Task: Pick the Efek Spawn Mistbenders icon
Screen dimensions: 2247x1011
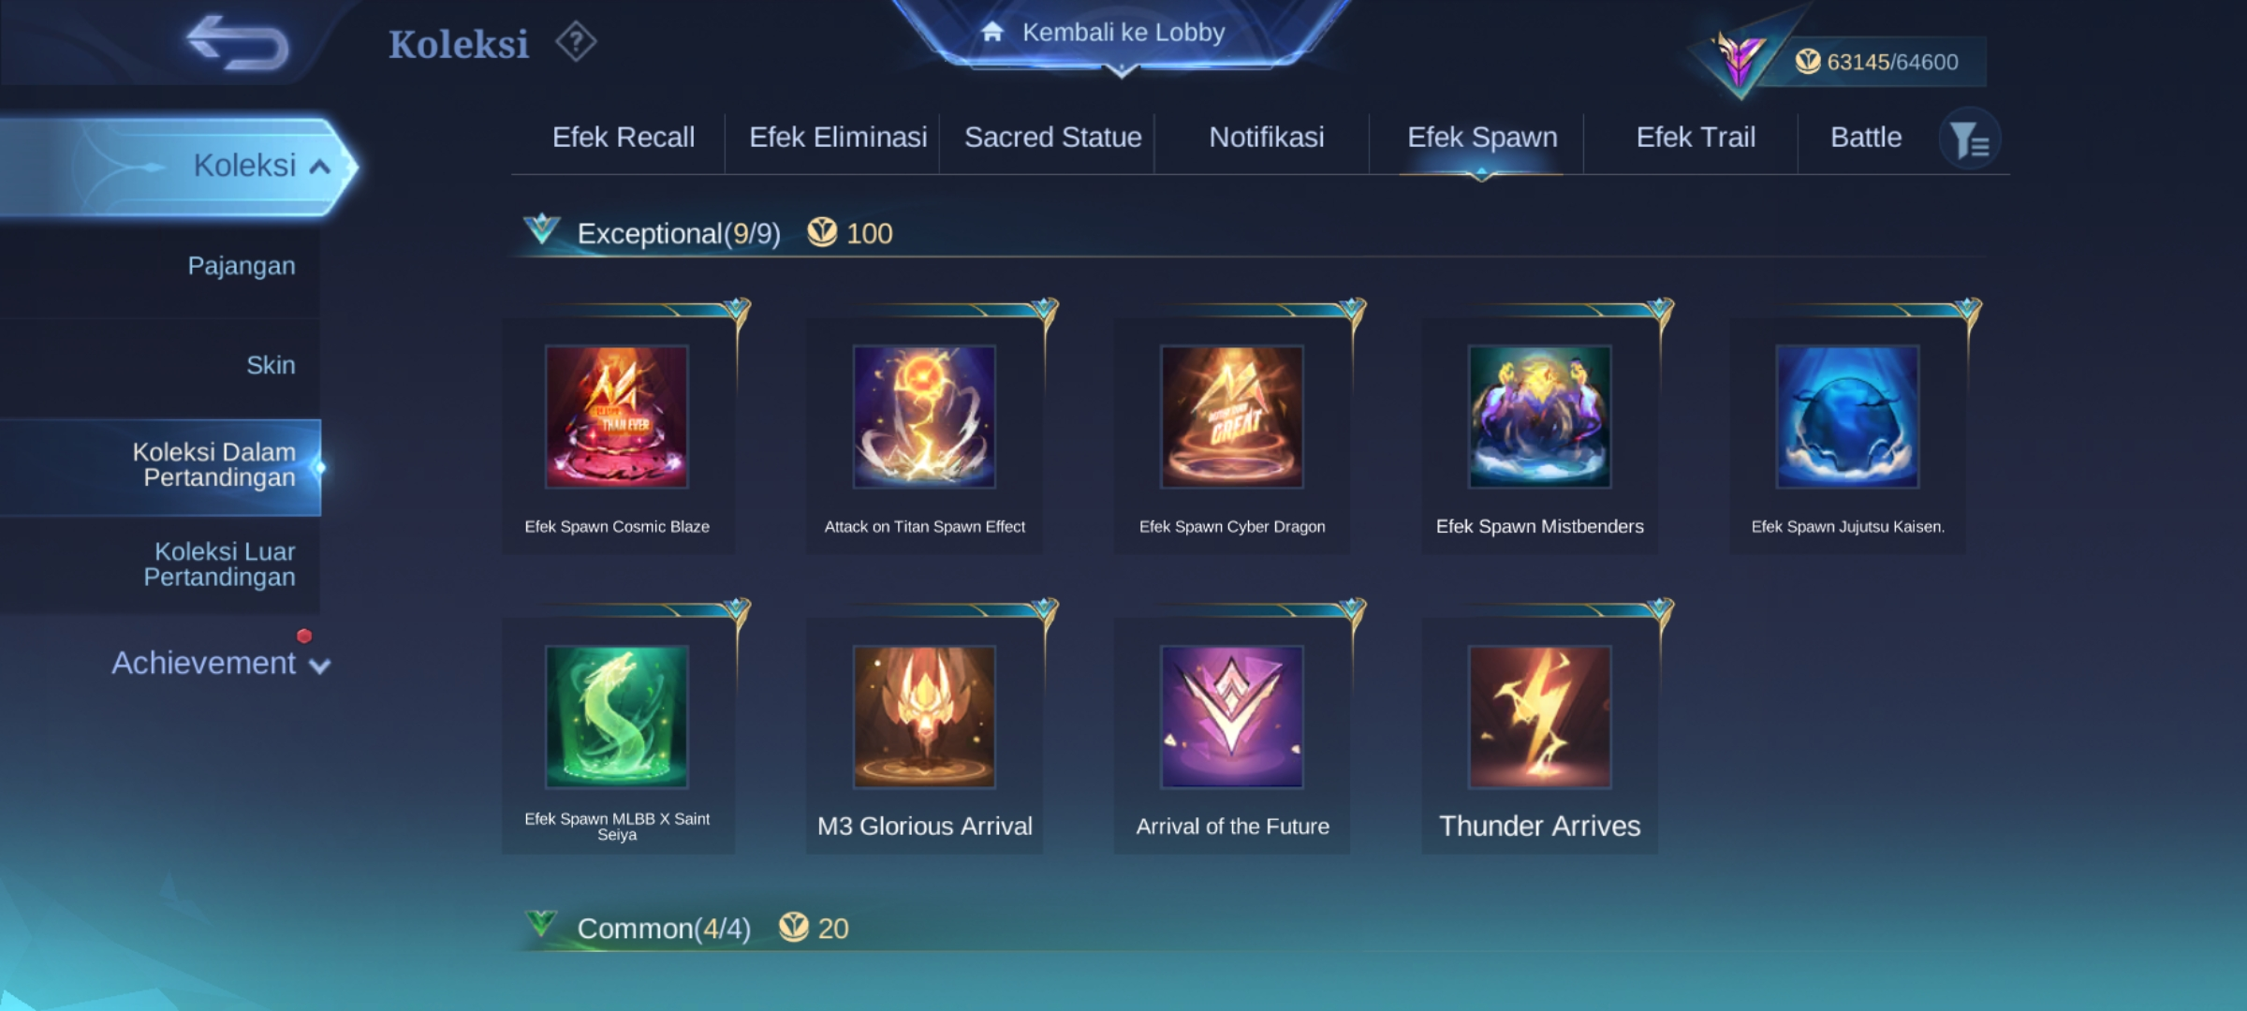Action: coord(1540,417)
